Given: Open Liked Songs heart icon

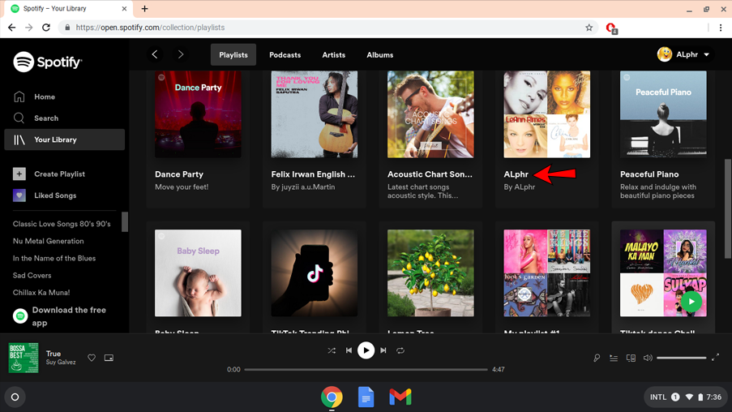Looking at the screenshot, I should 19,195.
